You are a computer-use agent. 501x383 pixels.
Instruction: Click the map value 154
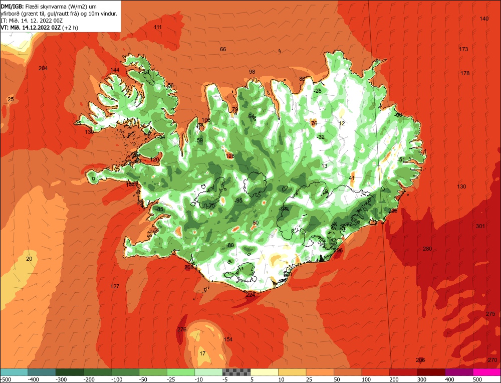point(228,339)
